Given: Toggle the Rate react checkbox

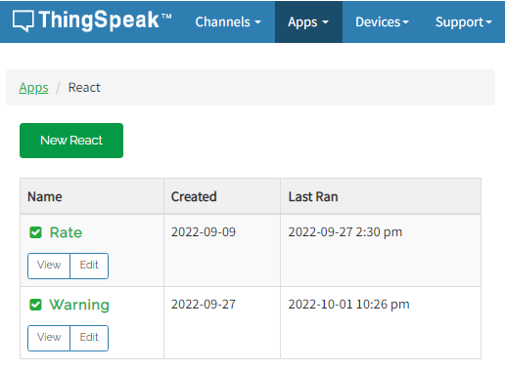Looking at the screenshot, I should (x=35, y=232).
